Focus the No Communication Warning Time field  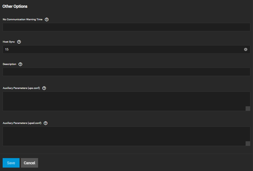click(126, 27)
